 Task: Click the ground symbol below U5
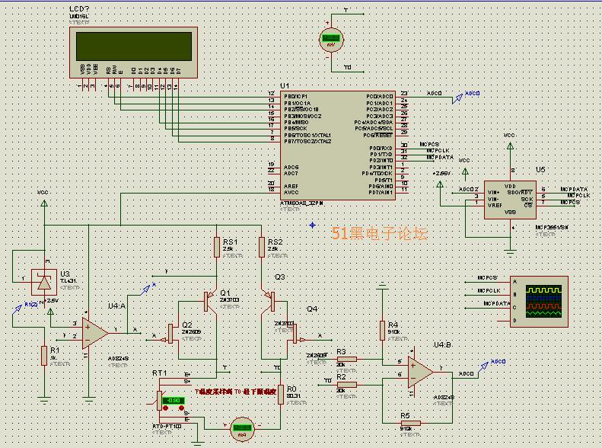click(x=510, y=254)
